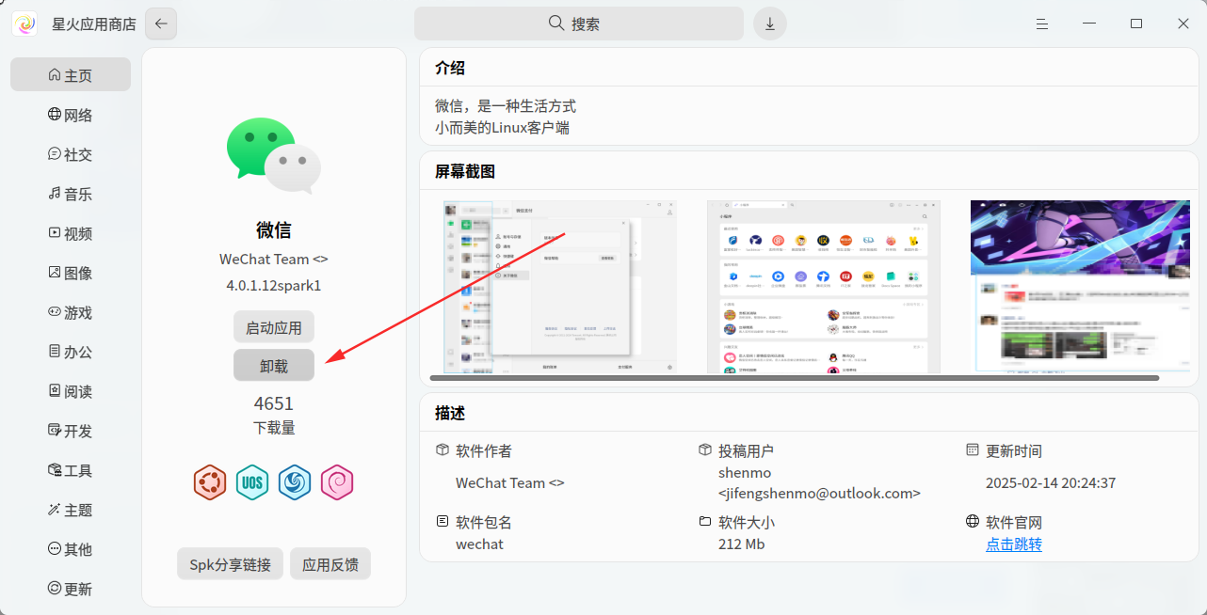Click the update time 2025-02-14 20:24:37
The image size is (1207, 615).
1051,483
